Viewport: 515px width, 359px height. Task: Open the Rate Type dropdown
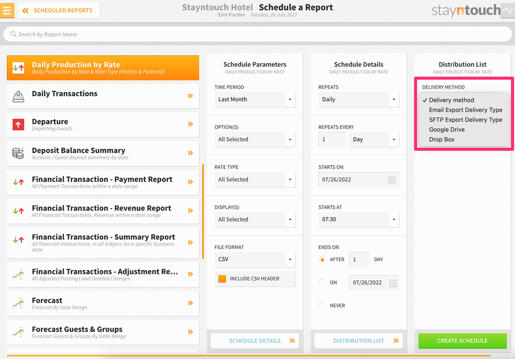255,179
